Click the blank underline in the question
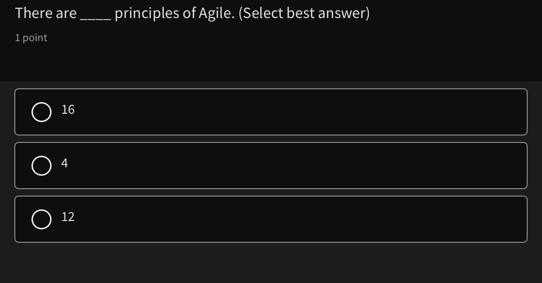Screen dimensions: 542x283 coord(95,17)
